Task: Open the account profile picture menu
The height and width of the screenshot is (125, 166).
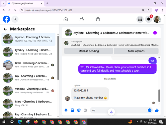Action: click(157, 19)
